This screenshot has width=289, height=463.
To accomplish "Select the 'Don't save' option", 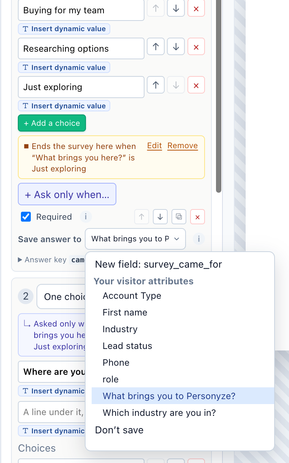I will 119,430.
